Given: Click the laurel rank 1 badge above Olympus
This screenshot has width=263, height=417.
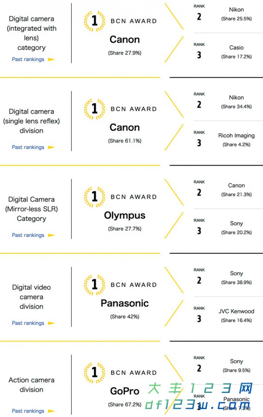Looking at the screenshot, I should [94, 197].
